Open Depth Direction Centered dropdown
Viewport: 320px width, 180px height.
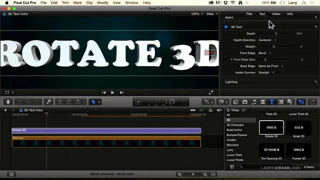coord(267,40)
